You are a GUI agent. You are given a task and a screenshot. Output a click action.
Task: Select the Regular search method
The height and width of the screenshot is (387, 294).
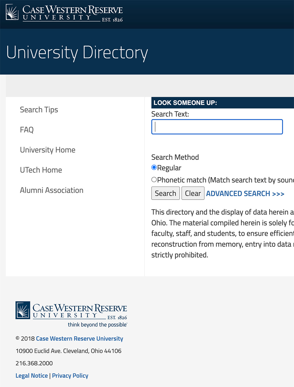click(x=154, y=167)
